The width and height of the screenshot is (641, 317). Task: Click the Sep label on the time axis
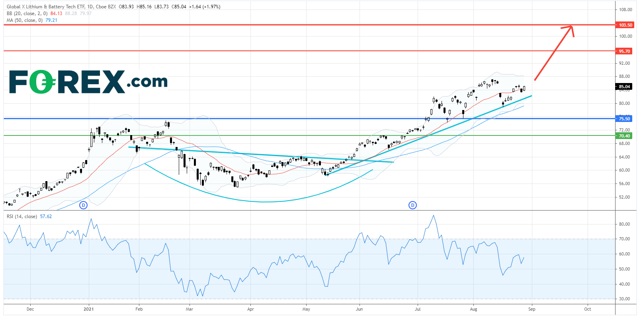point(532,309)
